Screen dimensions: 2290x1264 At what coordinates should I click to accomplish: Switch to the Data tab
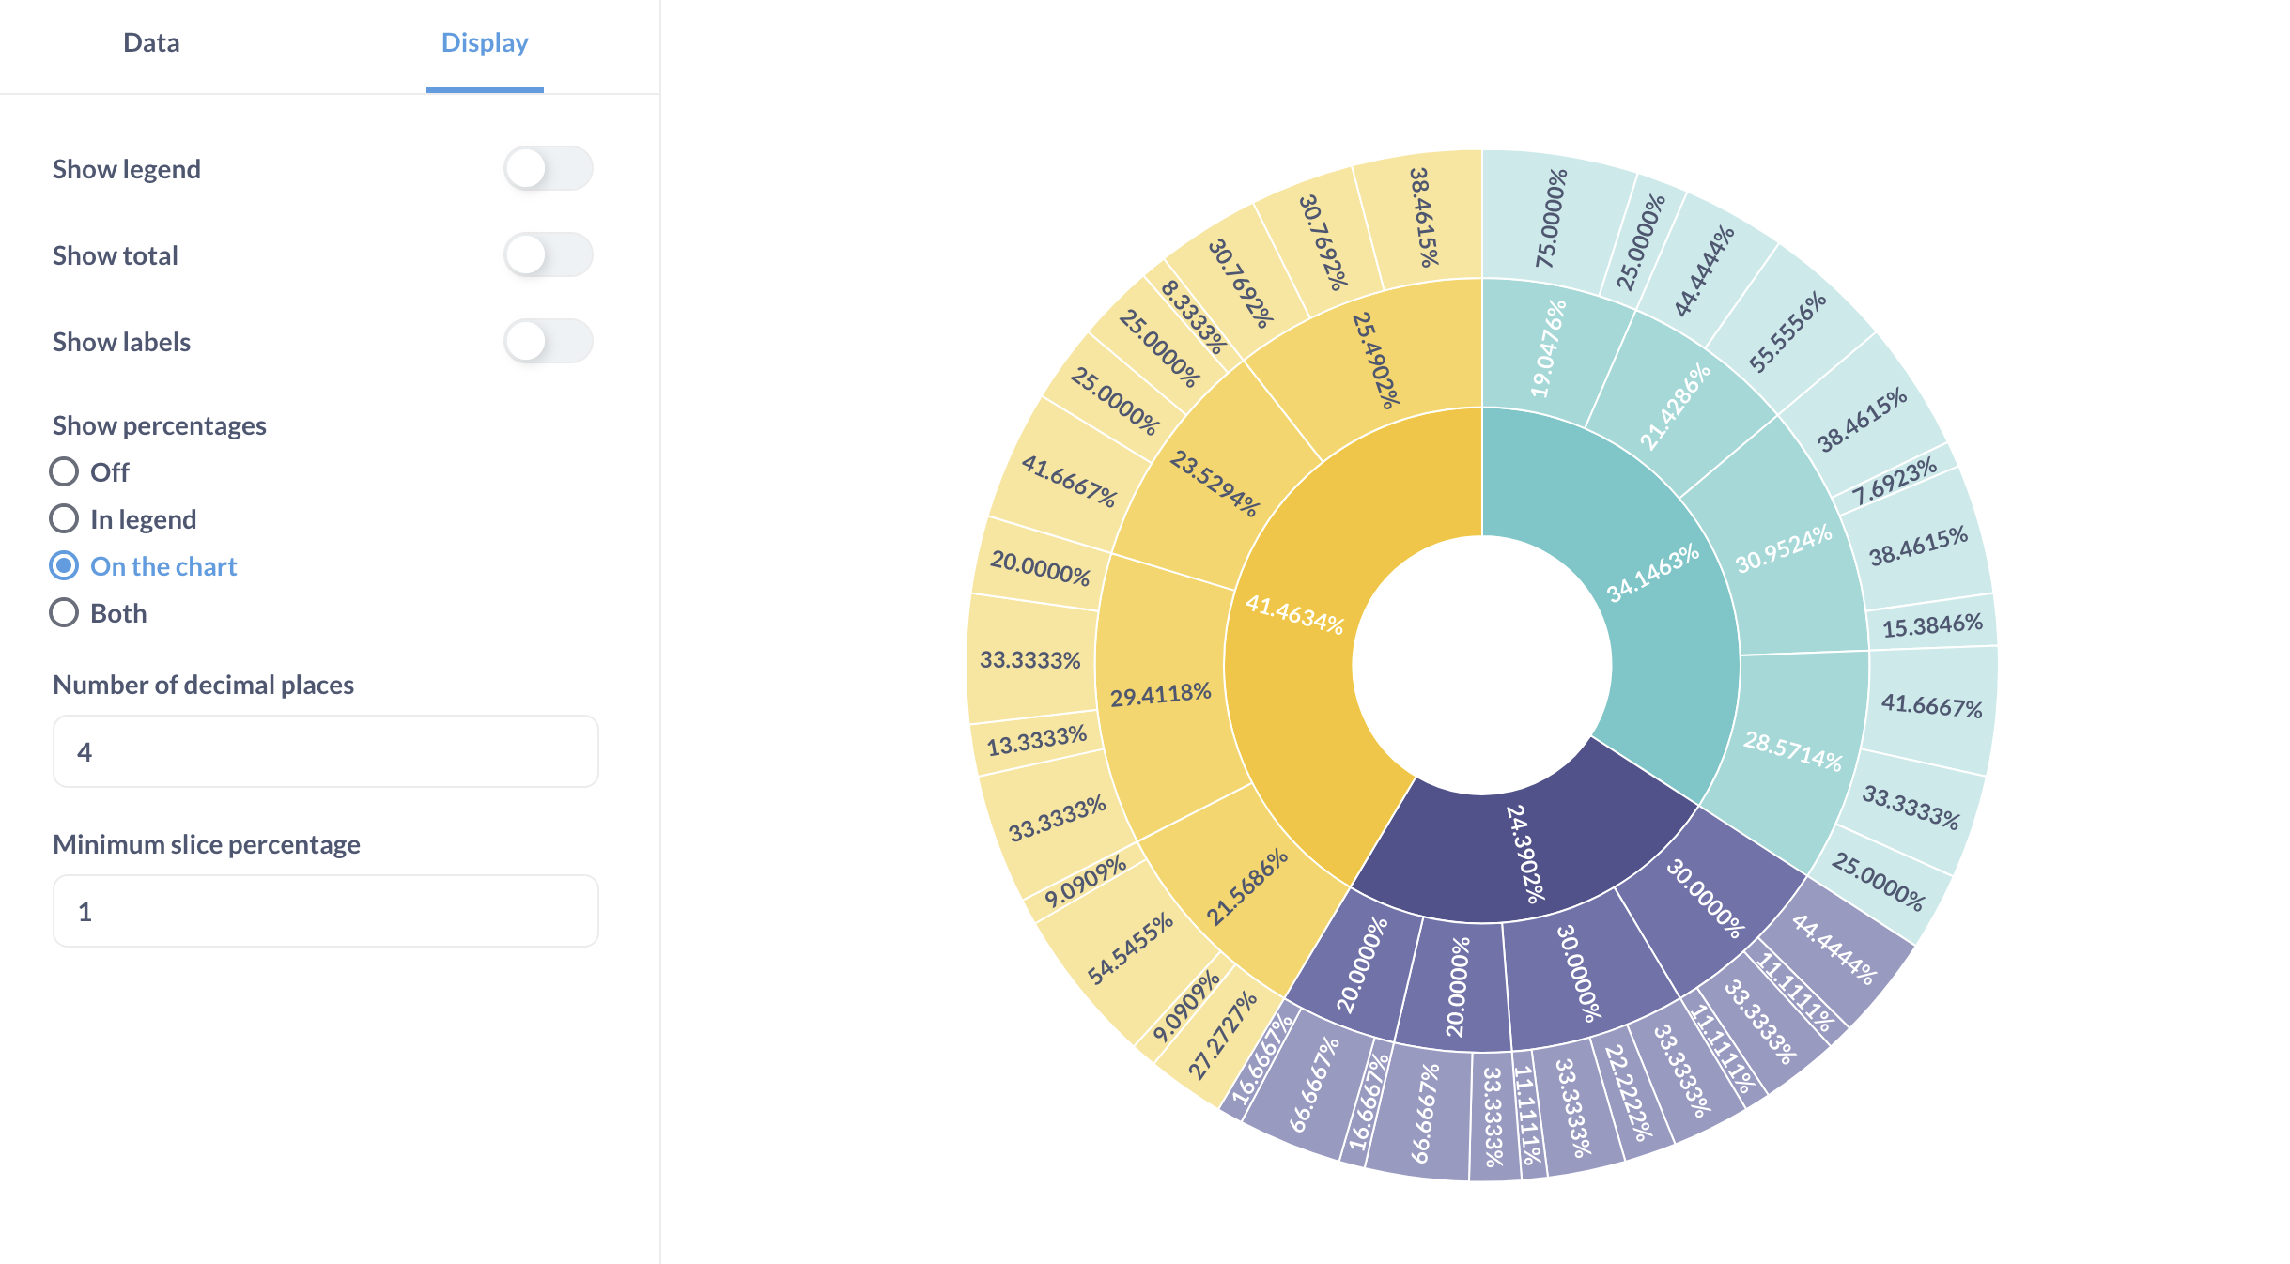point(150,42)
